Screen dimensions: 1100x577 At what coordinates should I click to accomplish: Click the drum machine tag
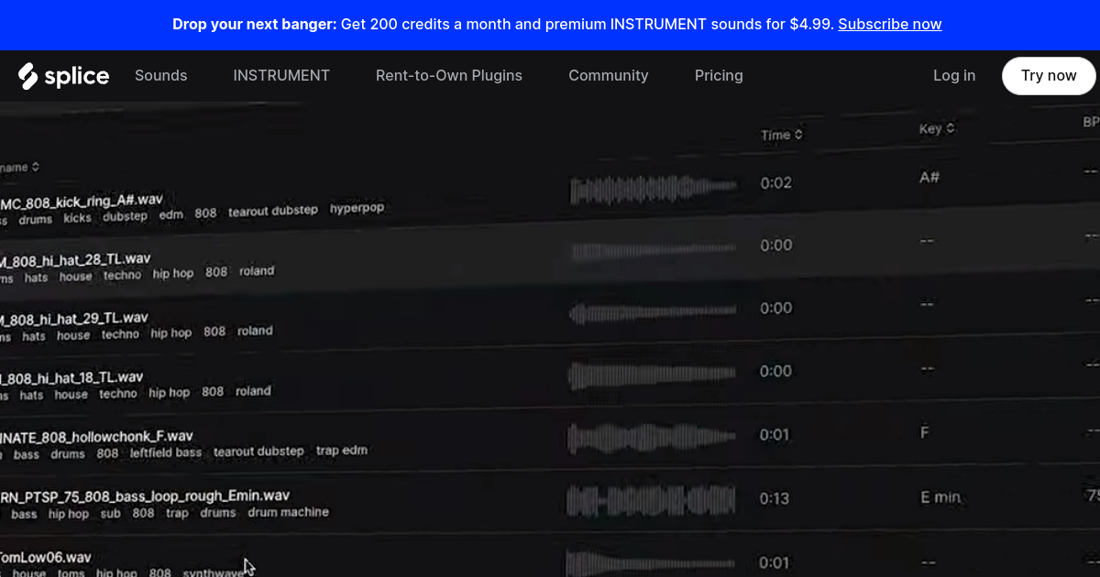288,512
